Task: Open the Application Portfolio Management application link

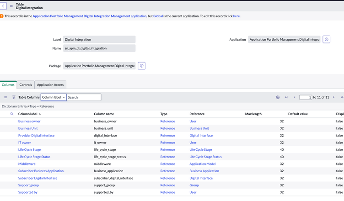Action: pyautogui.click(x=90, y=16)
